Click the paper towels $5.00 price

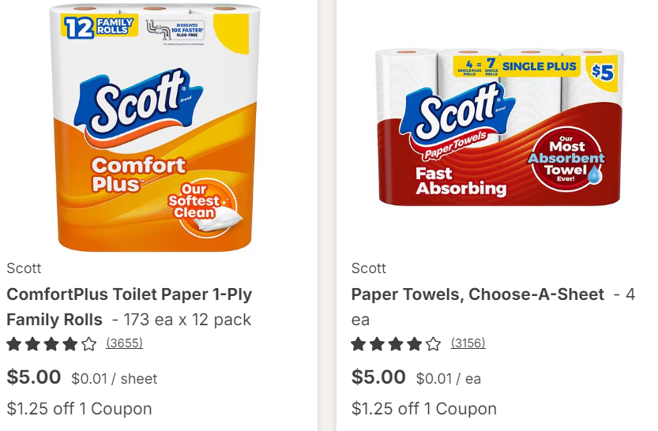pos(378,377)
